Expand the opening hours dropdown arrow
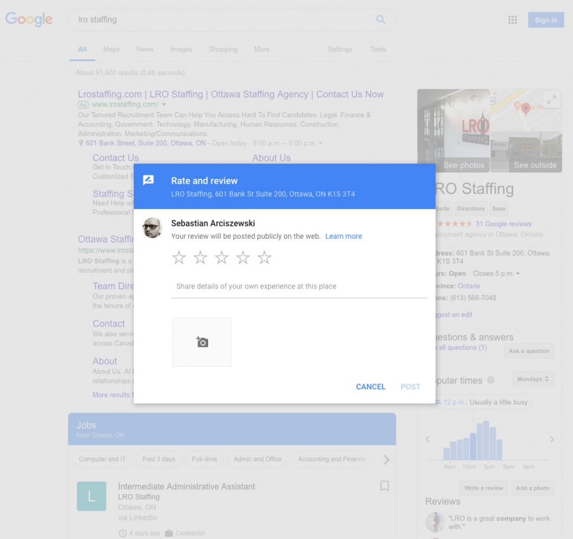Viewport: 573px width, 539px height. (518, 274)
